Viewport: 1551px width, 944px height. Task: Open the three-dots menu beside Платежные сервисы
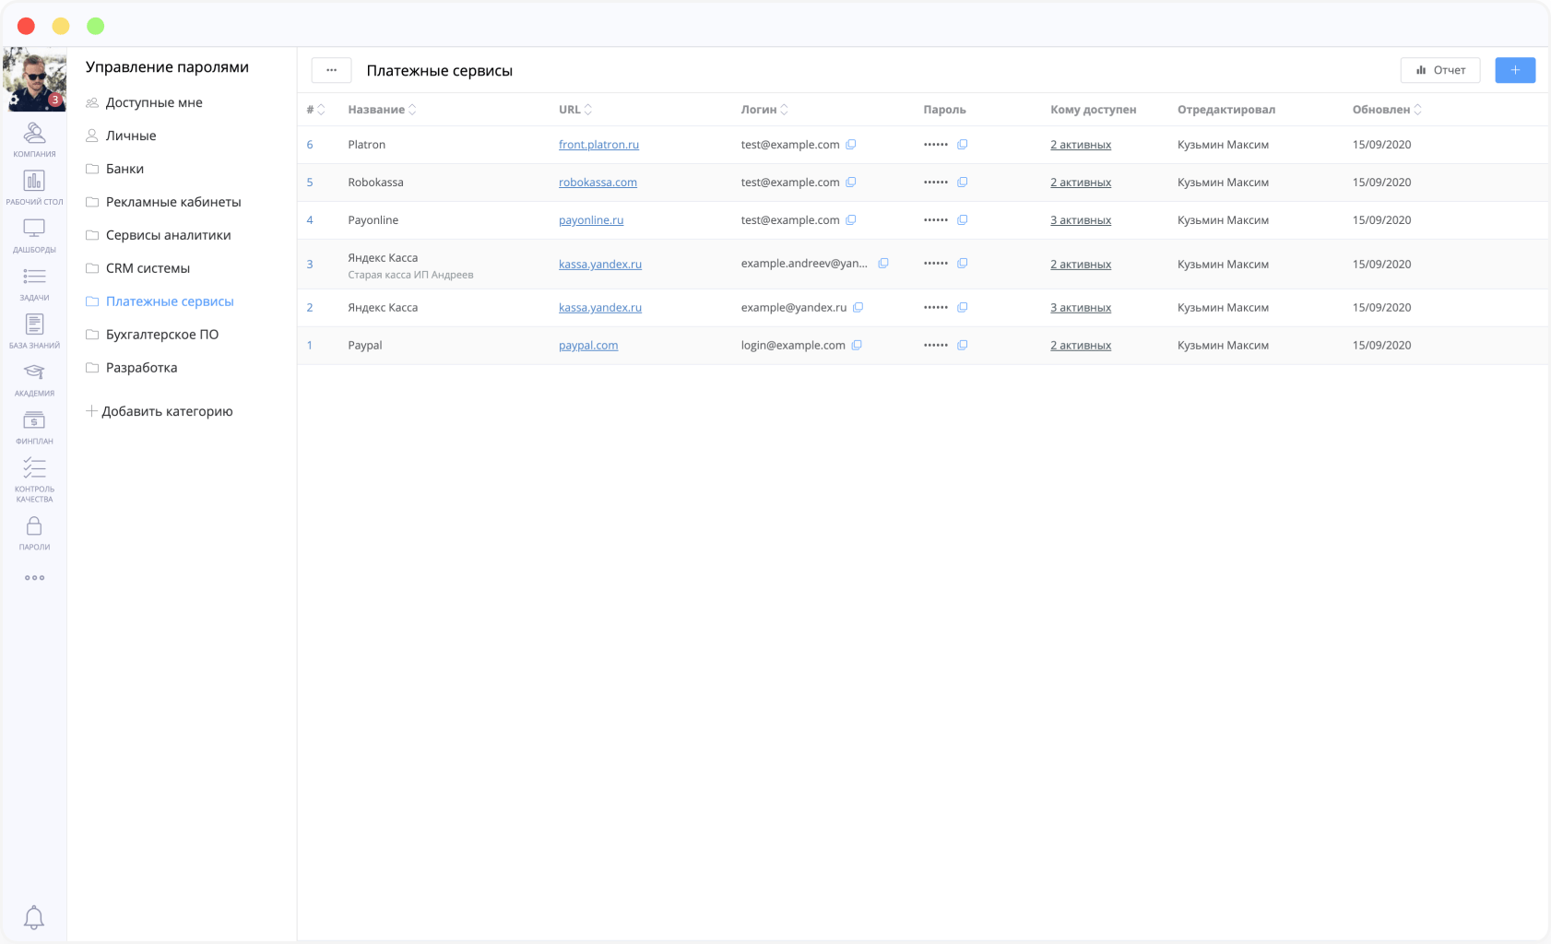[331, 70]
